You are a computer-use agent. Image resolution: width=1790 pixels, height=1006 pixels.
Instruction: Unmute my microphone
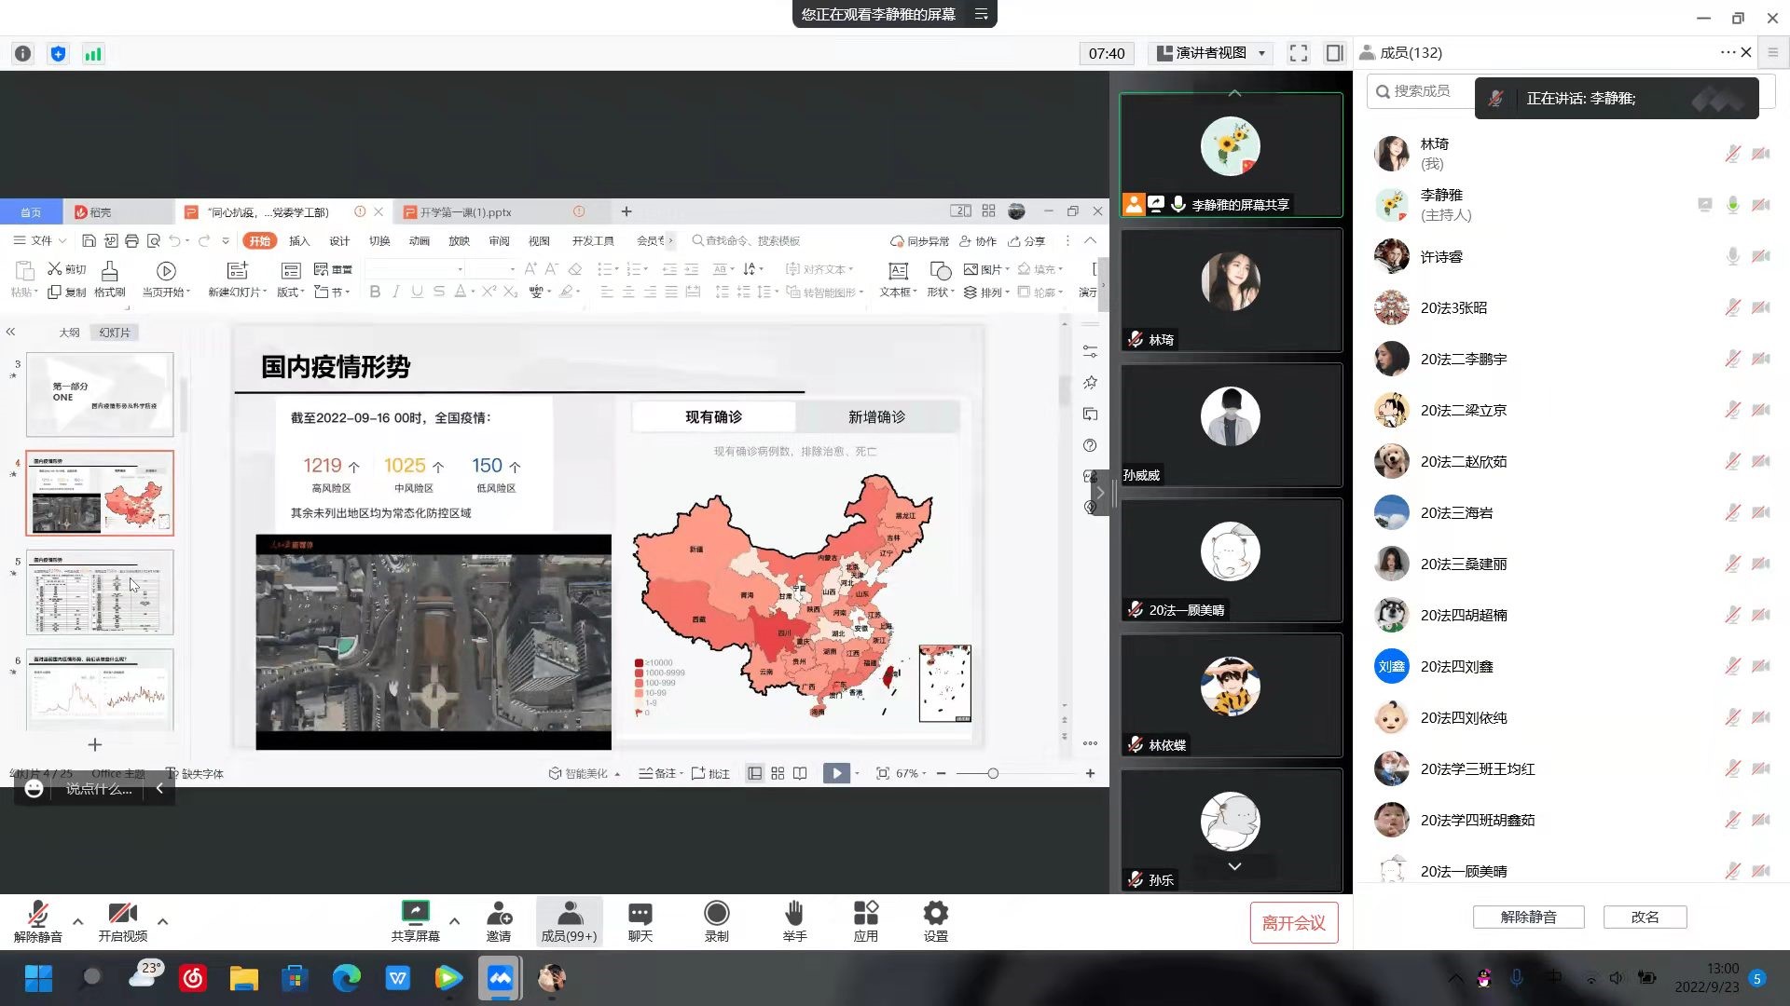click(x=38, y=921)
